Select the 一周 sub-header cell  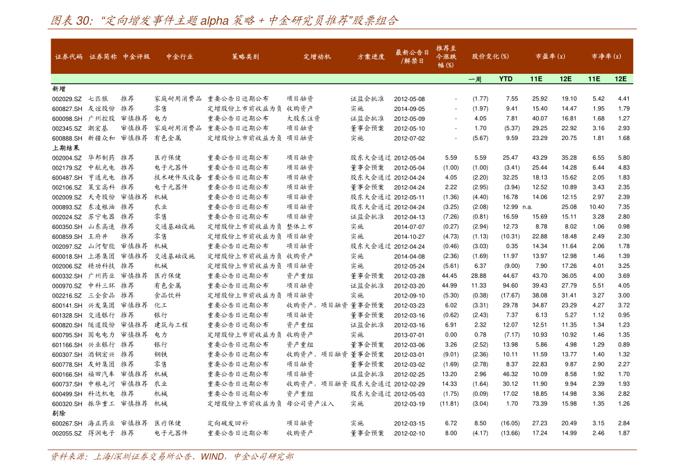475,79
